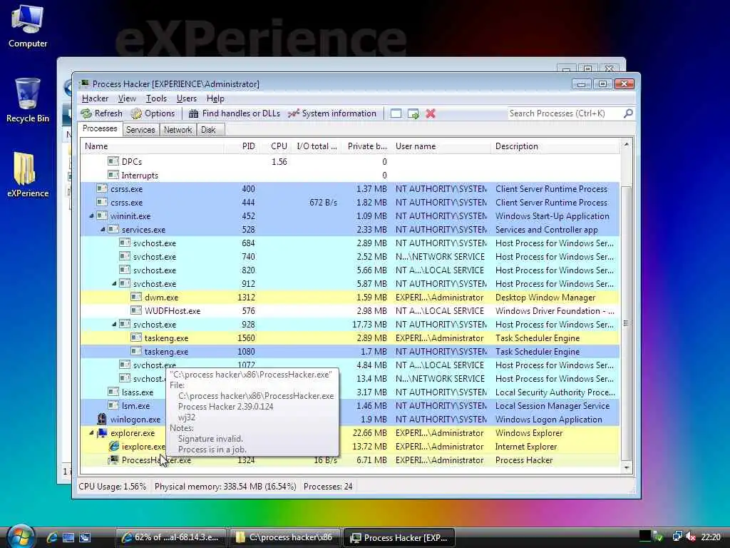Sort by Private bytes column header
730x548 pixels.
coord(366,146)
